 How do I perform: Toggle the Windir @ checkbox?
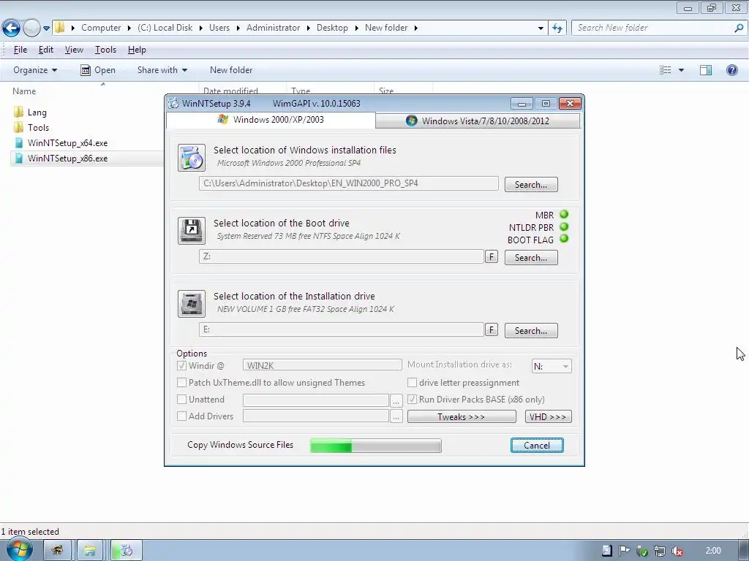[x=181, y=365]
